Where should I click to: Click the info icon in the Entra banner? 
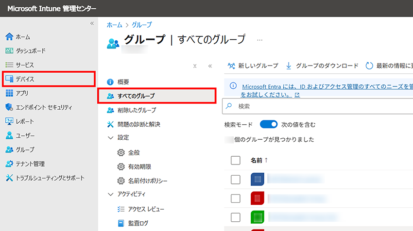point(233,86)
